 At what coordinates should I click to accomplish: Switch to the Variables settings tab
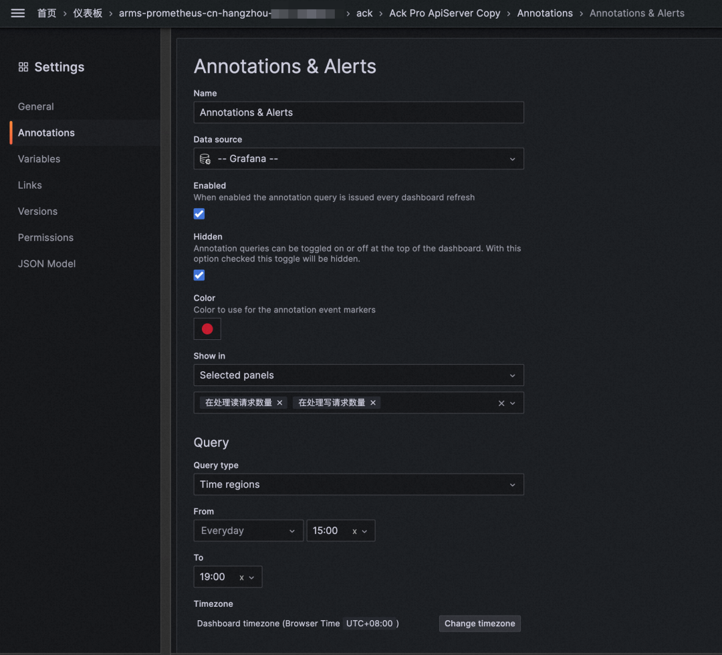[x=39, y=159]
